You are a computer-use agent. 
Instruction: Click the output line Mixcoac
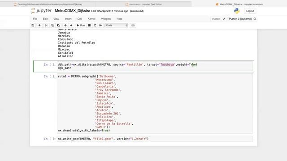(x=64, y=50)
